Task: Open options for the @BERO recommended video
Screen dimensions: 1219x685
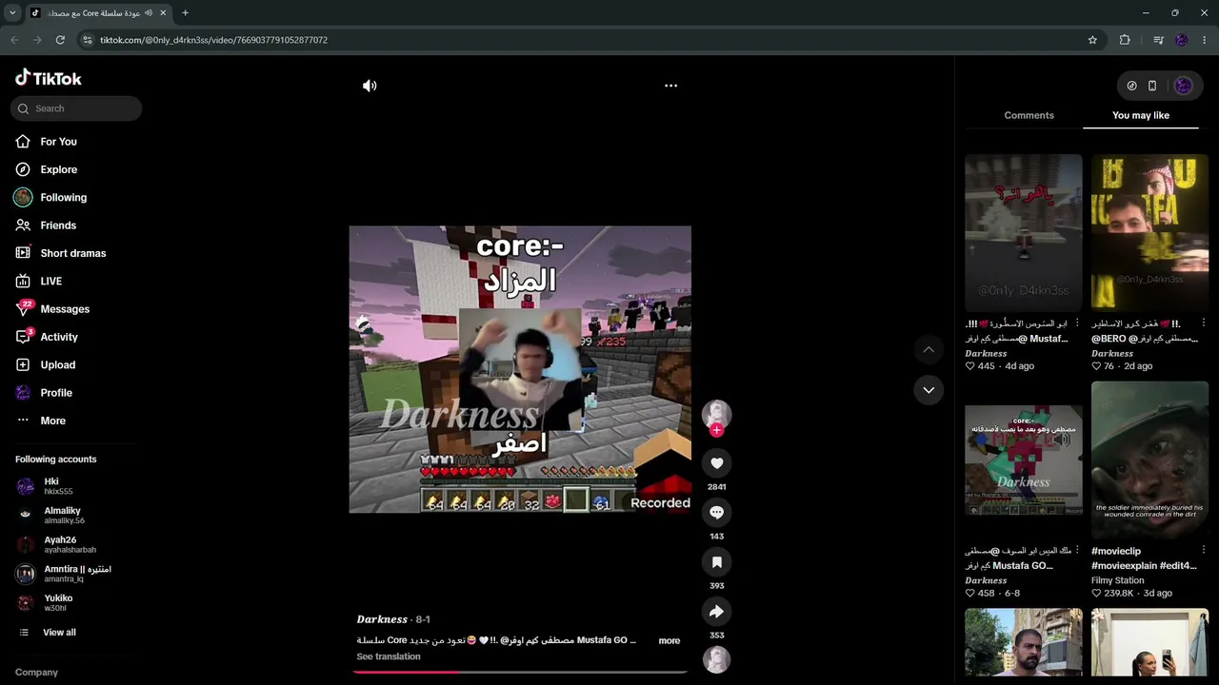Action: [x=1204, y=323]
